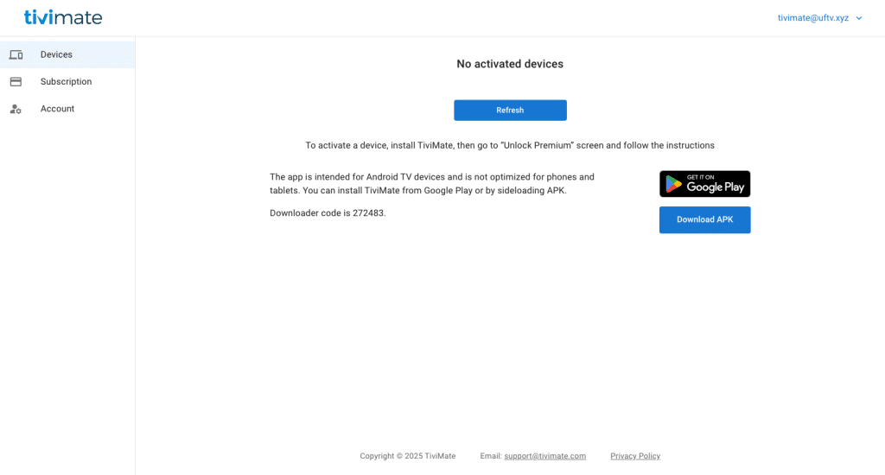Click the Android TV devices description paragraph
The image size is (885, 475).
point(432,184)
